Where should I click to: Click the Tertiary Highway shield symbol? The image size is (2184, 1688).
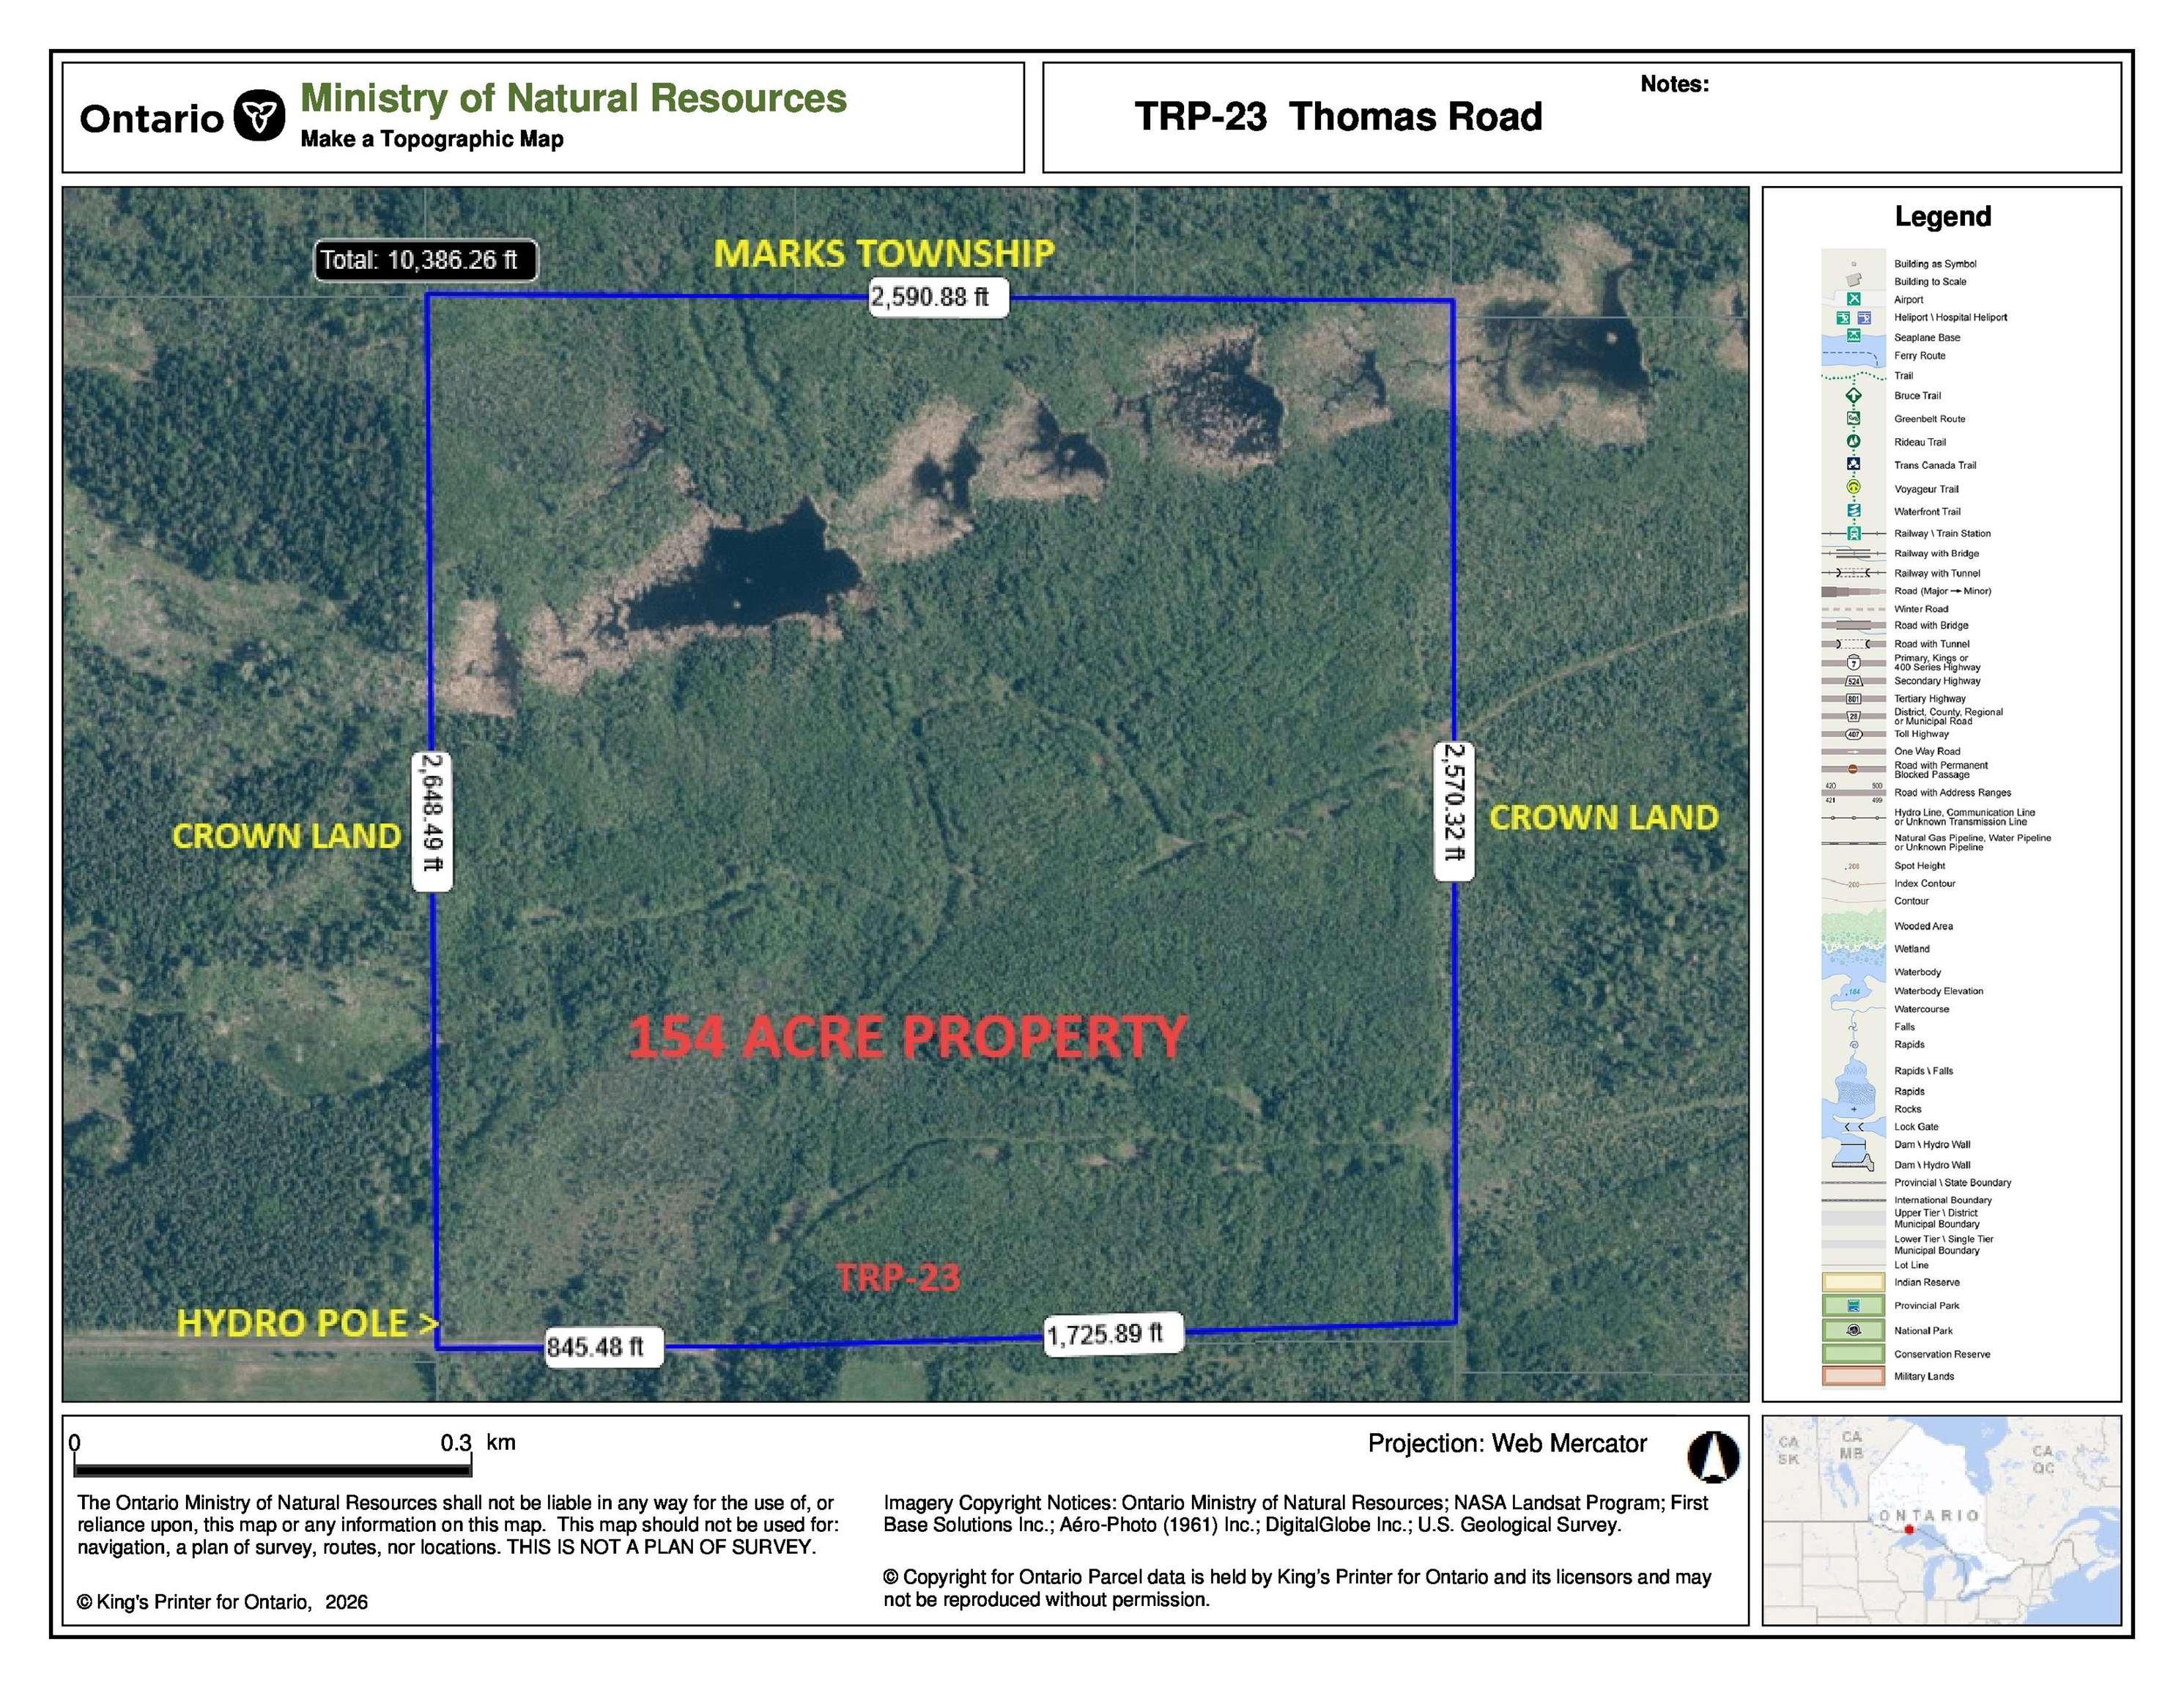coord(1854,698)
